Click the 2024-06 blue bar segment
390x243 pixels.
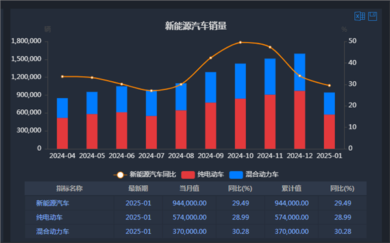pos(122,99)
